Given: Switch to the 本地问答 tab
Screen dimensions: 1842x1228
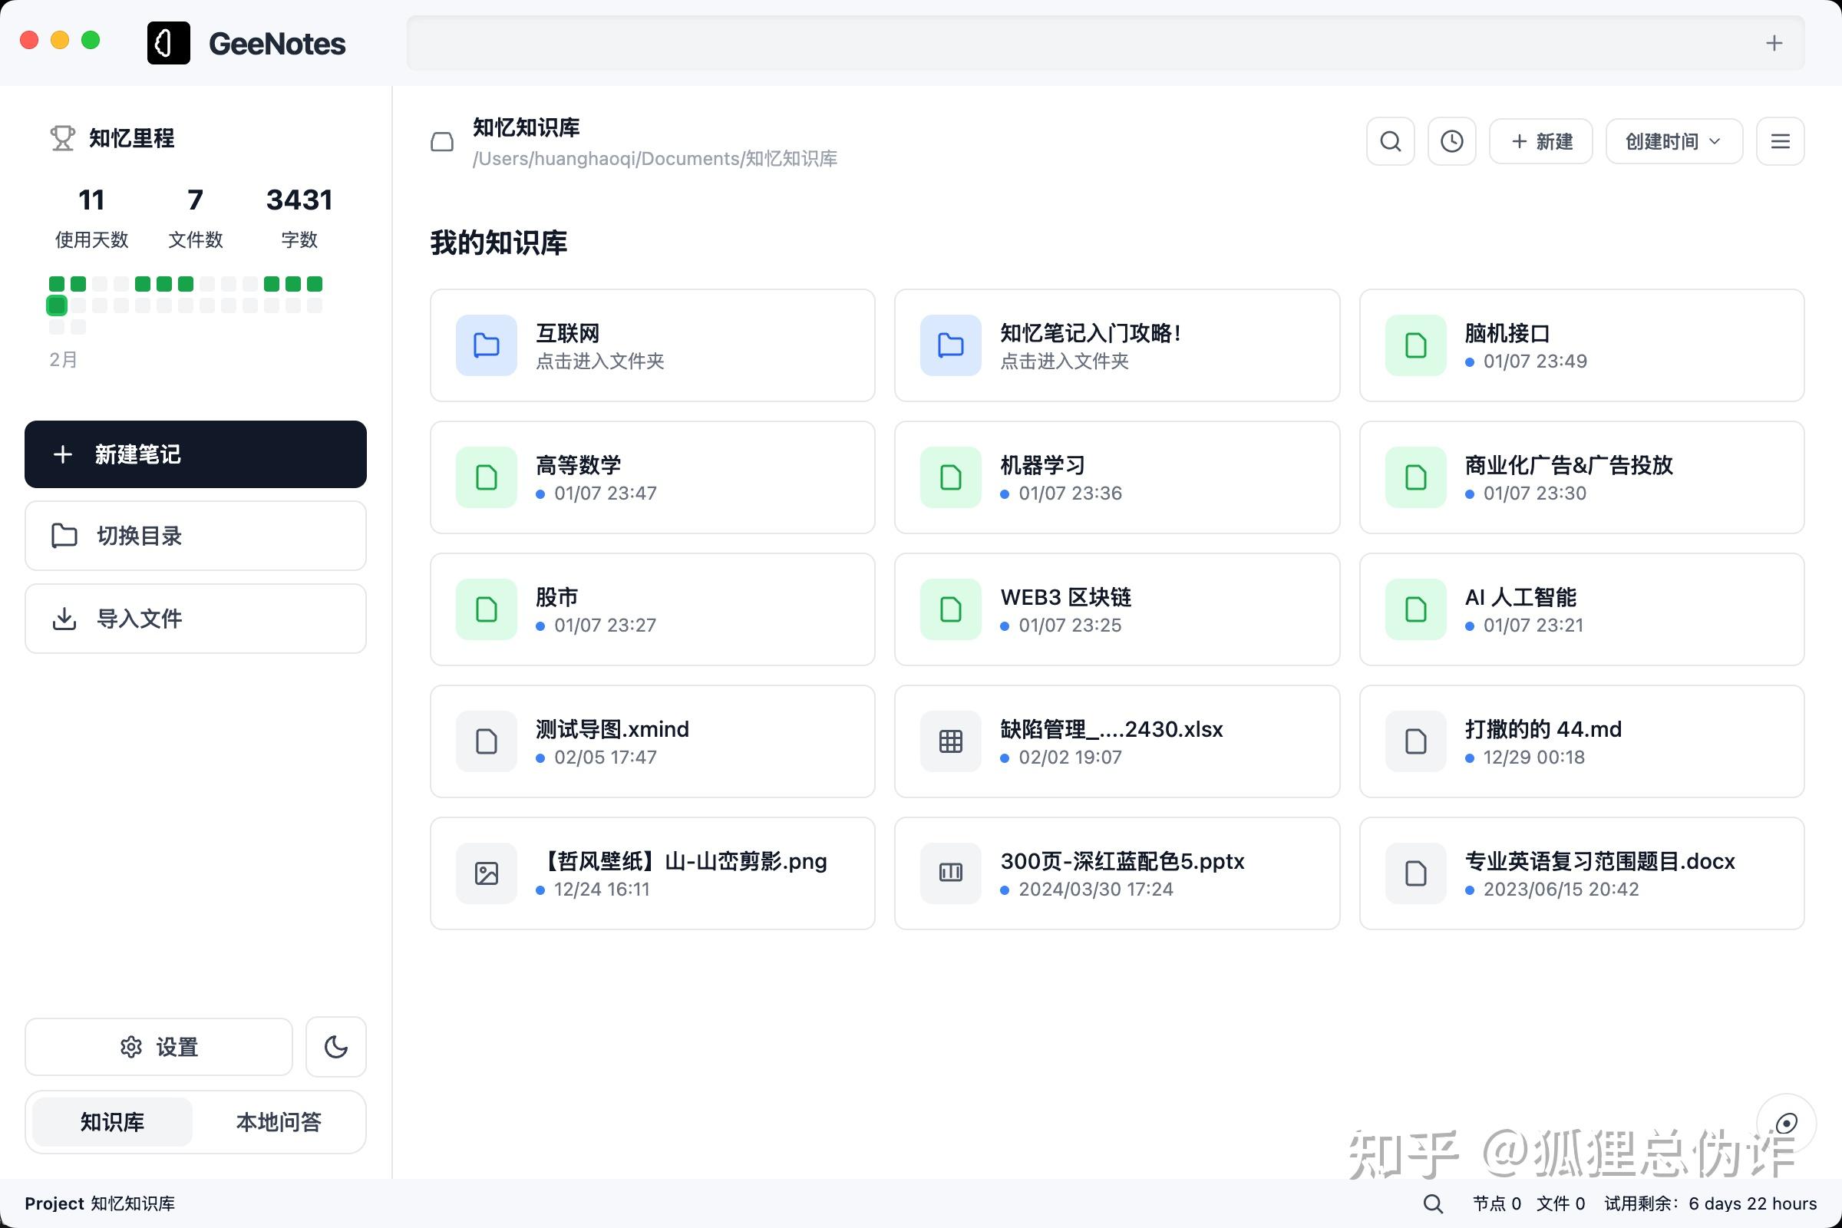Looking at the screenshot, I should click(x=279, y=1122).
